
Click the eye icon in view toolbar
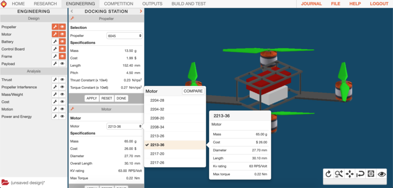click(382, 174)
